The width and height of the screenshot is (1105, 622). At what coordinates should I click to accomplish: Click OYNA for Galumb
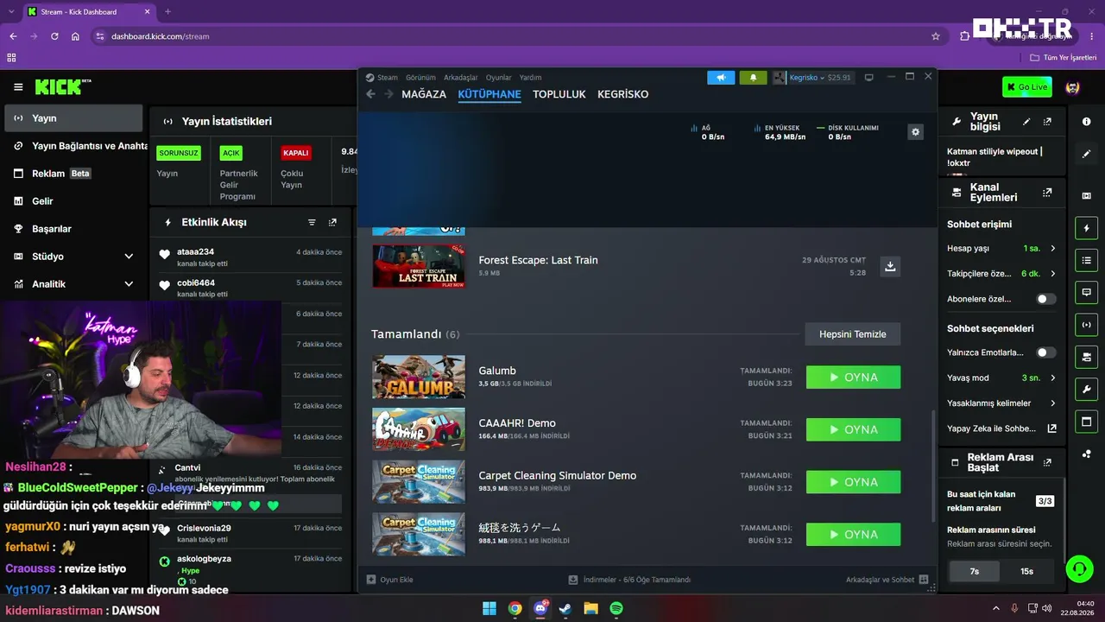click(853, 378)
